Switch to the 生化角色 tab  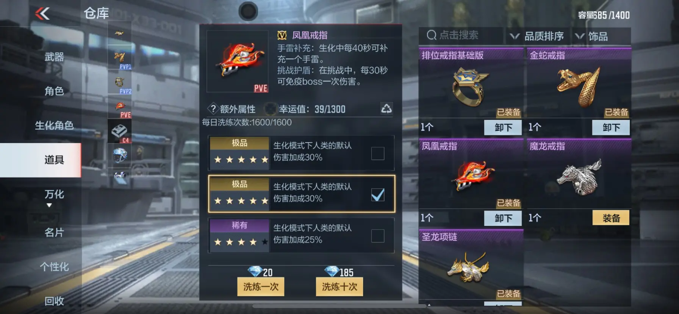click(54, 125)
